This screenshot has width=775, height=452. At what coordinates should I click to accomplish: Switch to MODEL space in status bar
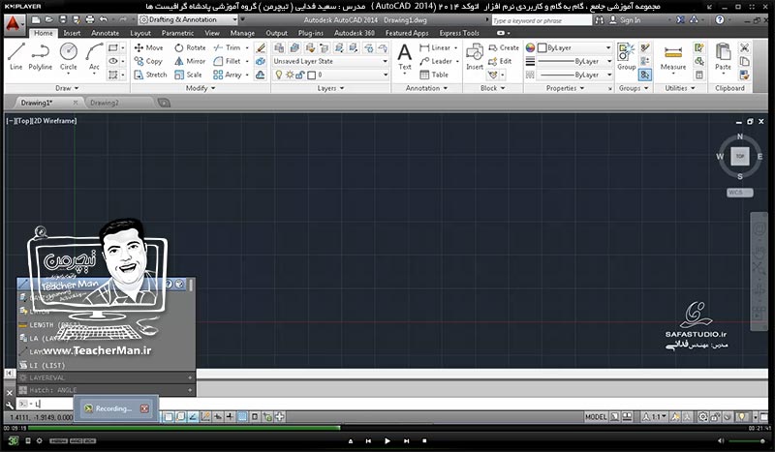click(596, 417)
